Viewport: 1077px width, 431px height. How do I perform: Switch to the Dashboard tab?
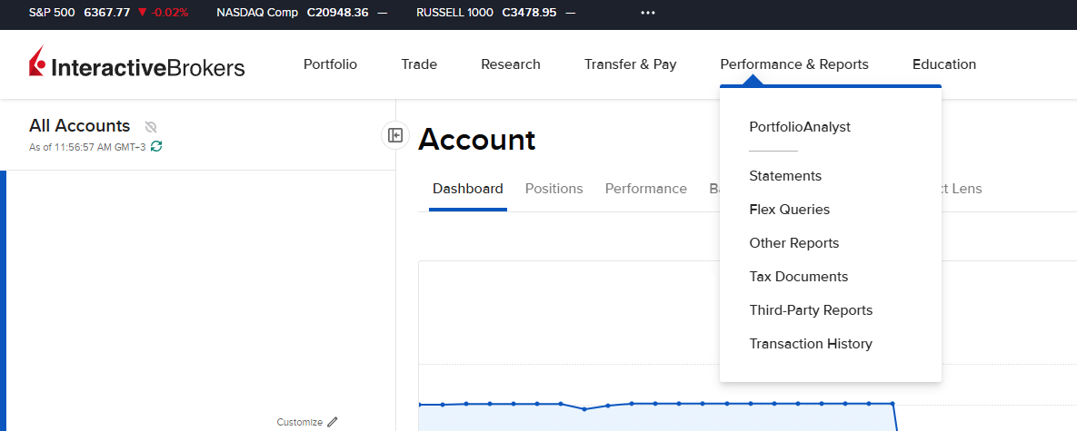[x=468, y=189]
